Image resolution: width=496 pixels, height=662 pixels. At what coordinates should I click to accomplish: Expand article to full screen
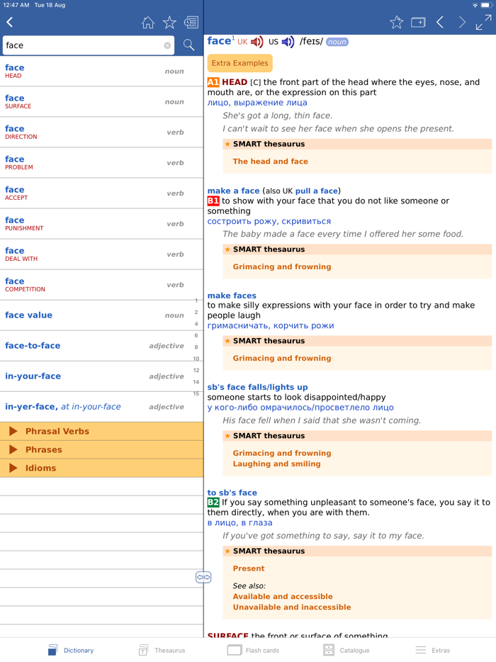tap(483, 23)
